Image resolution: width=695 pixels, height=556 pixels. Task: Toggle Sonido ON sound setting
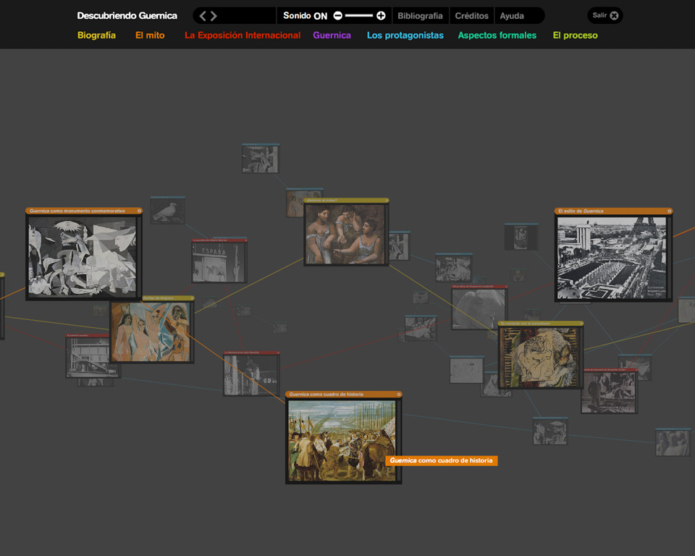(305, 15)
